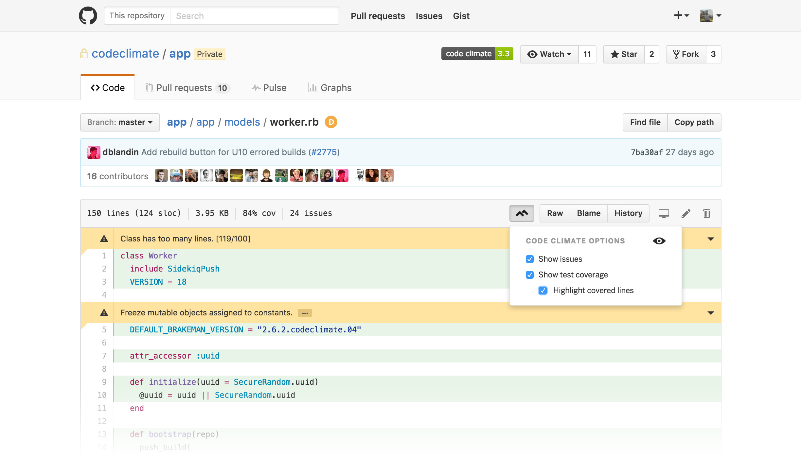
Task: Click 16 contributors label
Action: tap(117, 176)
